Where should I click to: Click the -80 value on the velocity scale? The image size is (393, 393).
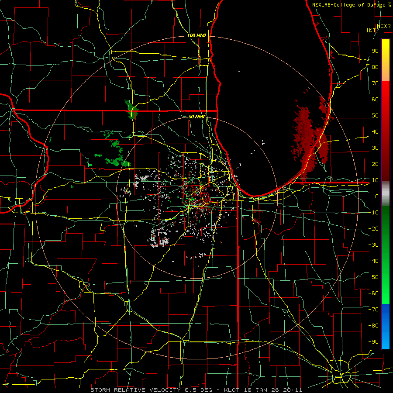click(373, 326)
